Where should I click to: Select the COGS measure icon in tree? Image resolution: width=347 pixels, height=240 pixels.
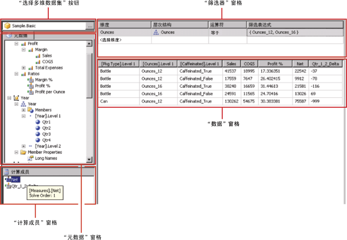coord(38,62)
